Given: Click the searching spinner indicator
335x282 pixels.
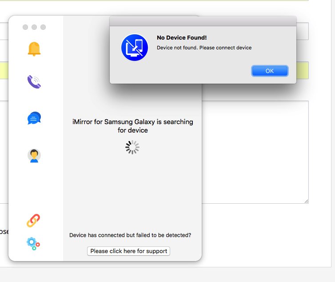Looking at the screenshot, I should [x=132, y=147].
